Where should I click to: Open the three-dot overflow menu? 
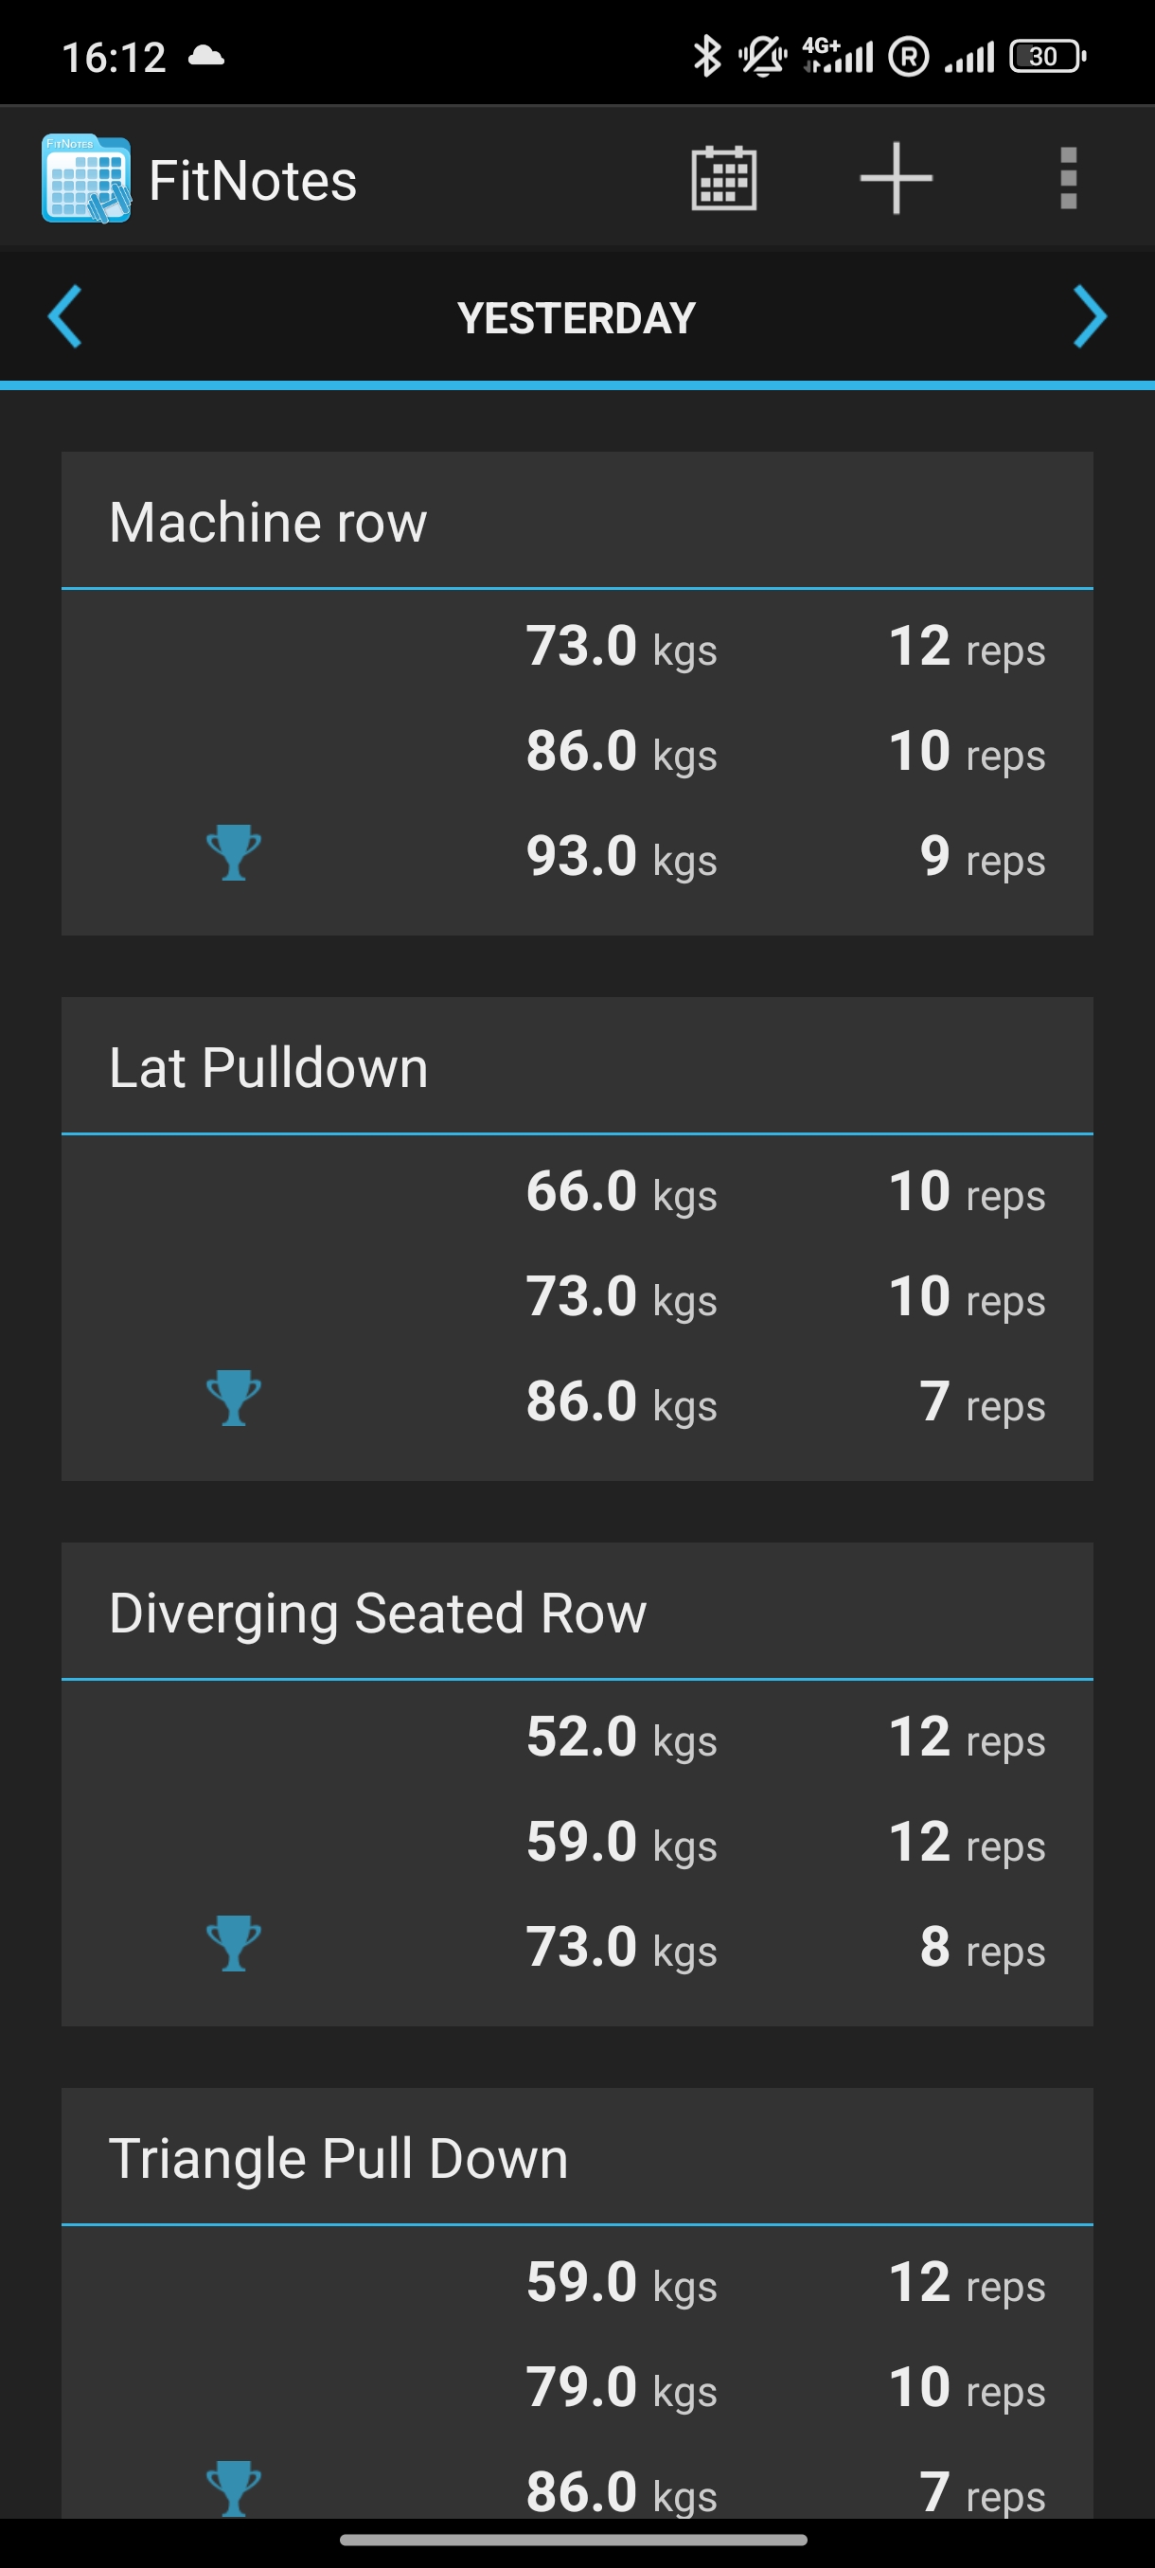[x=1067, y=180]
